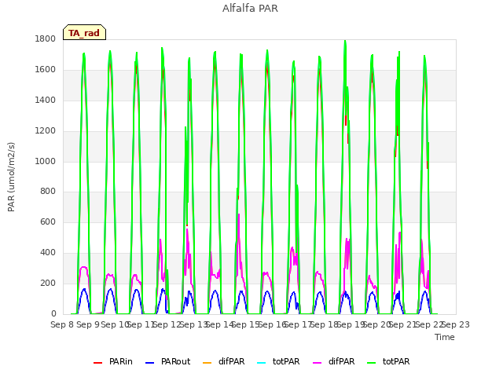
Task: Toggle the PARin series legend label
Action: [x=120, y=361]
